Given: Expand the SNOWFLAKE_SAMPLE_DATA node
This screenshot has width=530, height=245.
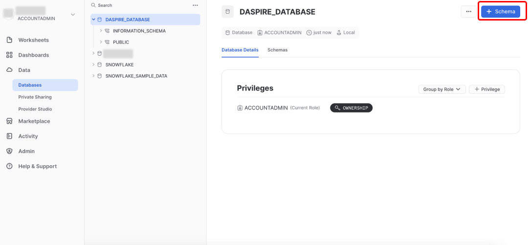Looking at the screenshot, I should point(93,76).
